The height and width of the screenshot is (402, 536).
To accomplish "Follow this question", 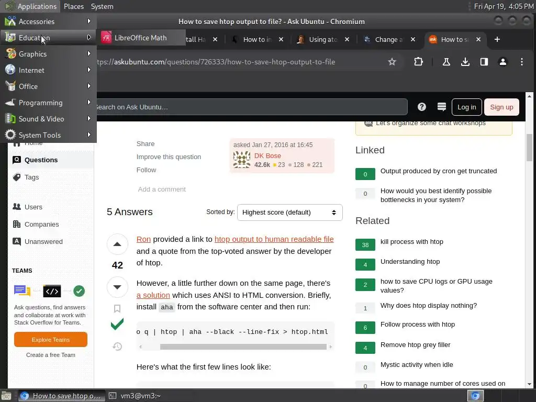I will (146, 170).
